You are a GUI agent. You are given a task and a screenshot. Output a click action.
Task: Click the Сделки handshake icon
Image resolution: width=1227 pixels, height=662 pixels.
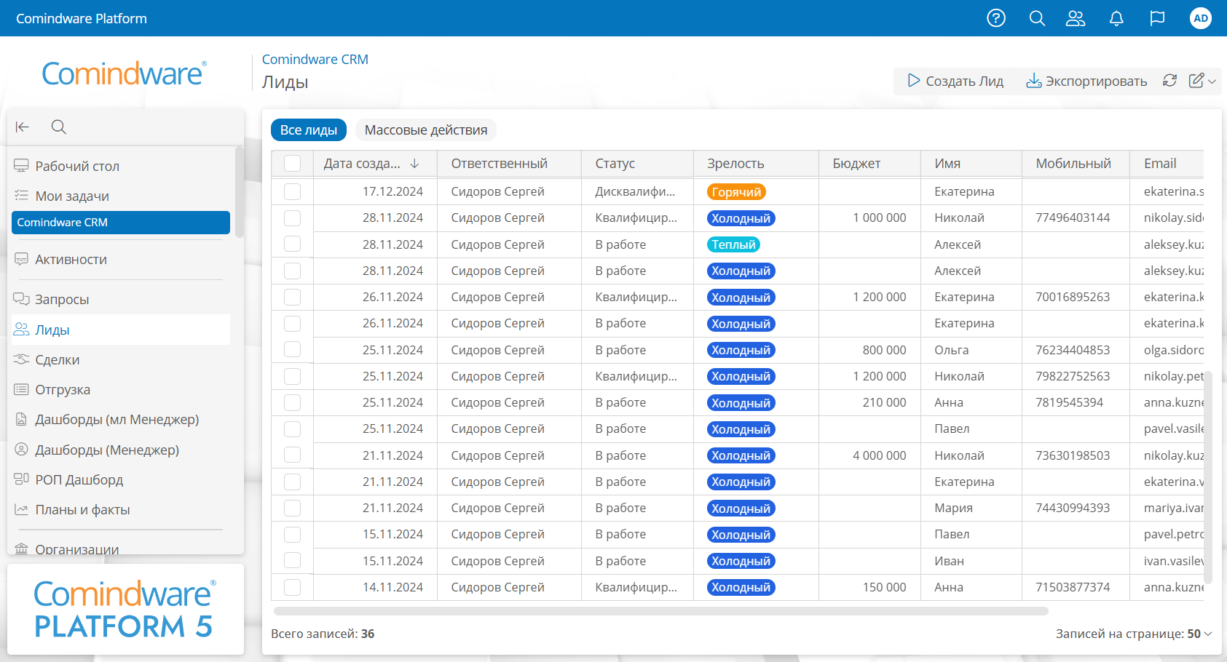pos(21,359)
